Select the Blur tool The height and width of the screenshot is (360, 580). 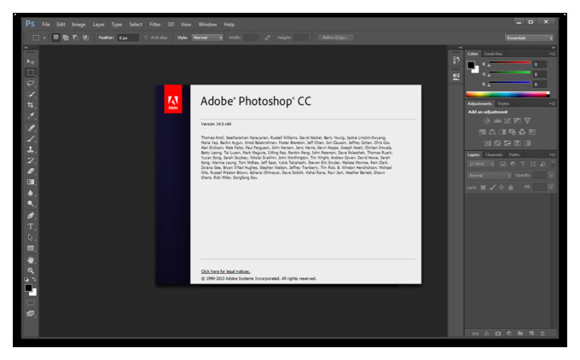tap(31, 193)
